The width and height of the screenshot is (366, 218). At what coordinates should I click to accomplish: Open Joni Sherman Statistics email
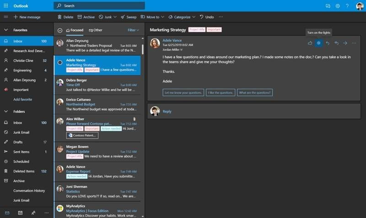[x=97, y=191]
